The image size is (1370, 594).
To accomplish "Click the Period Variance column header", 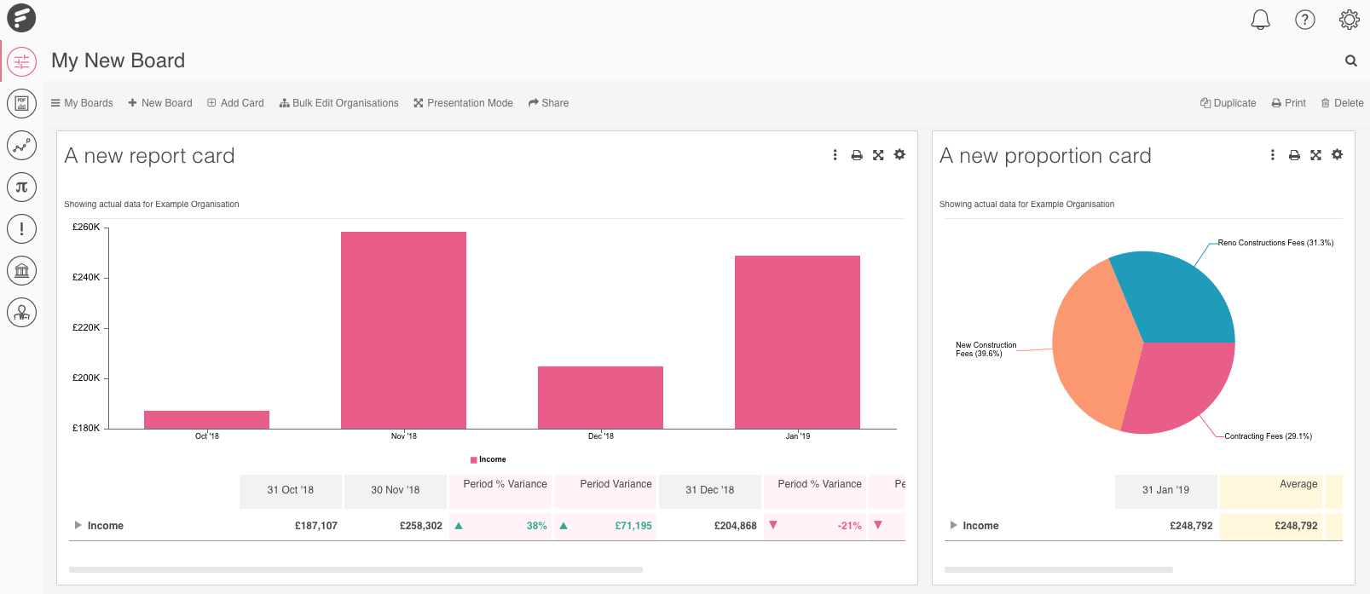I will coord(605,490).
